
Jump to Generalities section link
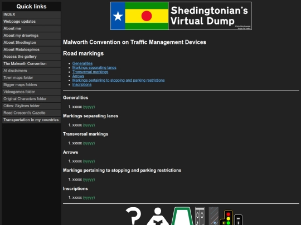(x=82, y=63)
